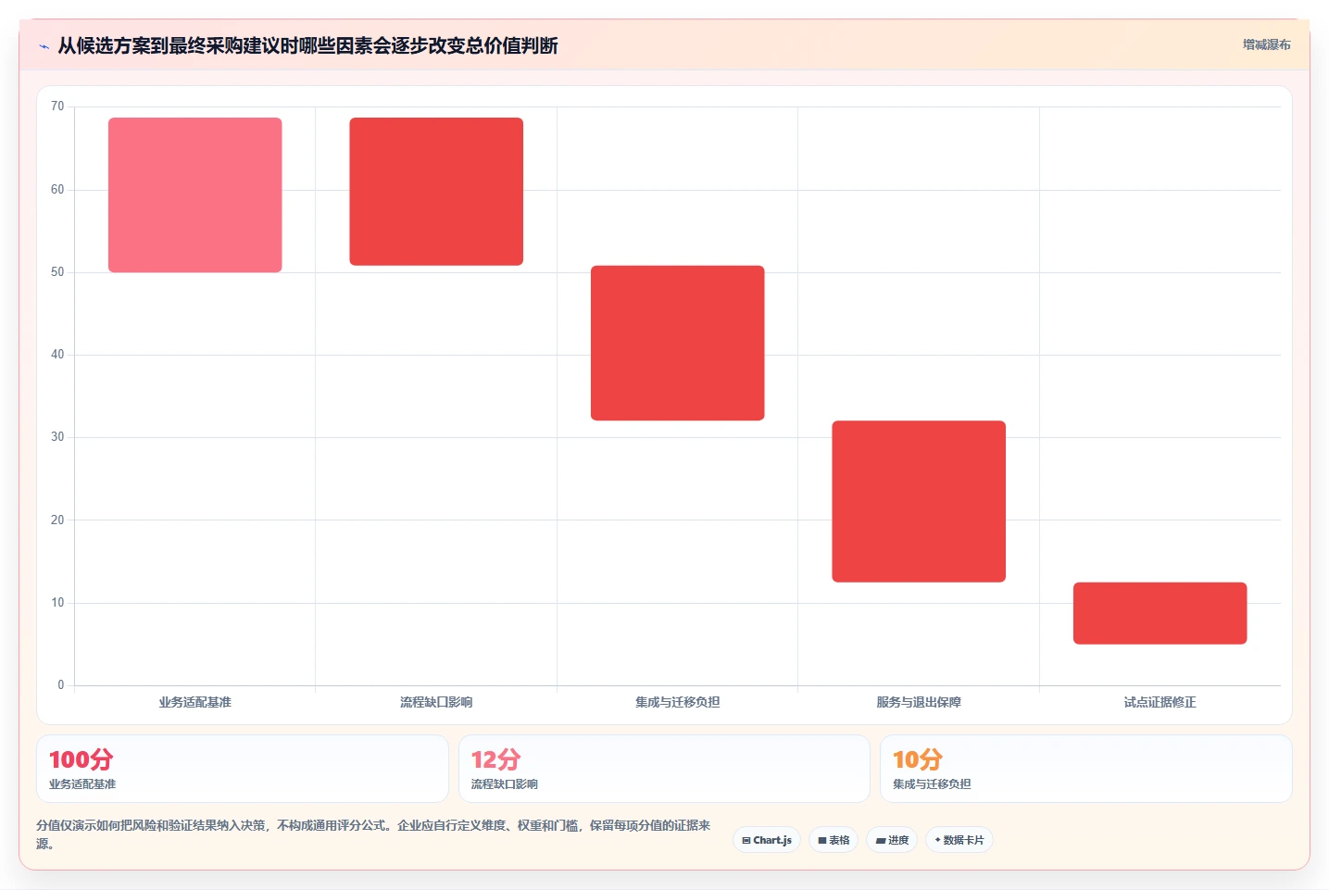
Task: Click the 100分 业务适配基准 card
Action: coord(243,769)
